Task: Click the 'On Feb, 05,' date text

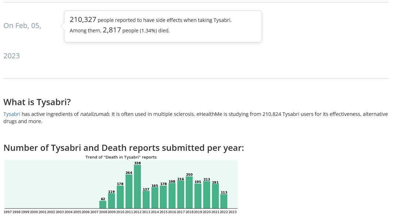Action: [x=22, y=26]
